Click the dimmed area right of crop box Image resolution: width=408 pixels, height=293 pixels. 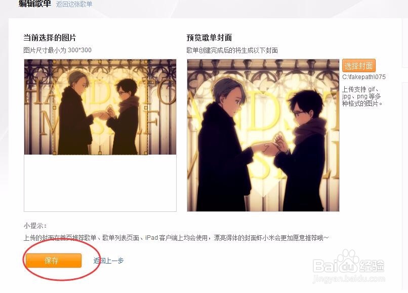click(162, 107)
